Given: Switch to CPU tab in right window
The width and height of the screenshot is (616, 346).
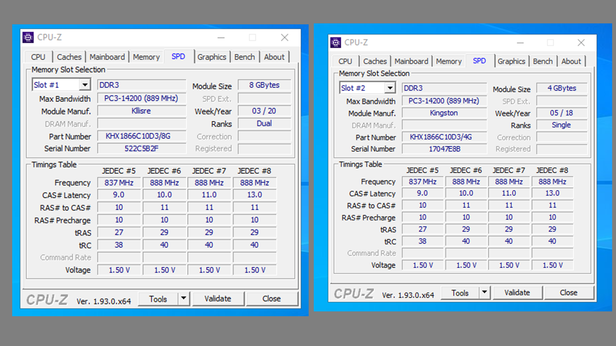Looking at the screenshot, I should (x=345, y=61).
